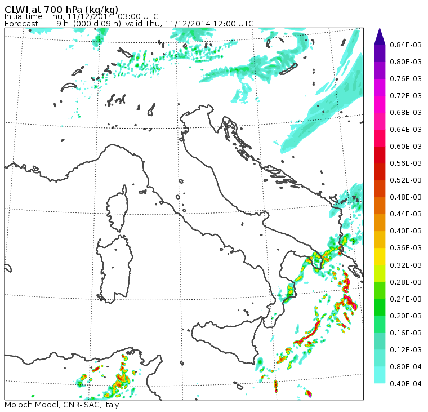Viewport: 428px width, 412px height.
Task: Select the magenta band between 0.72E-03 and 0.76E-03
Action: (380, 87)
